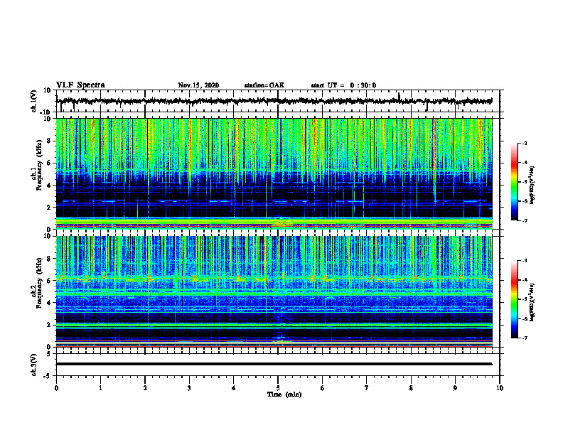Click the "-3" label on ch.2 color bar
The height and width of the screenshot is (435, 563).
pyautogui.click(x=525, y=261)
